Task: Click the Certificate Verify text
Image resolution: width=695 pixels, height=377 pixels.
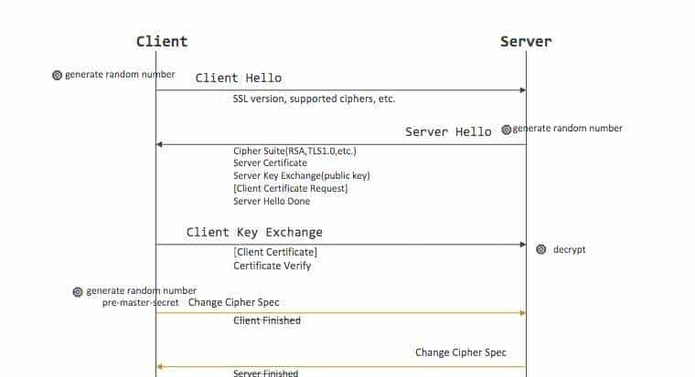Action: (x=273, y=266)
